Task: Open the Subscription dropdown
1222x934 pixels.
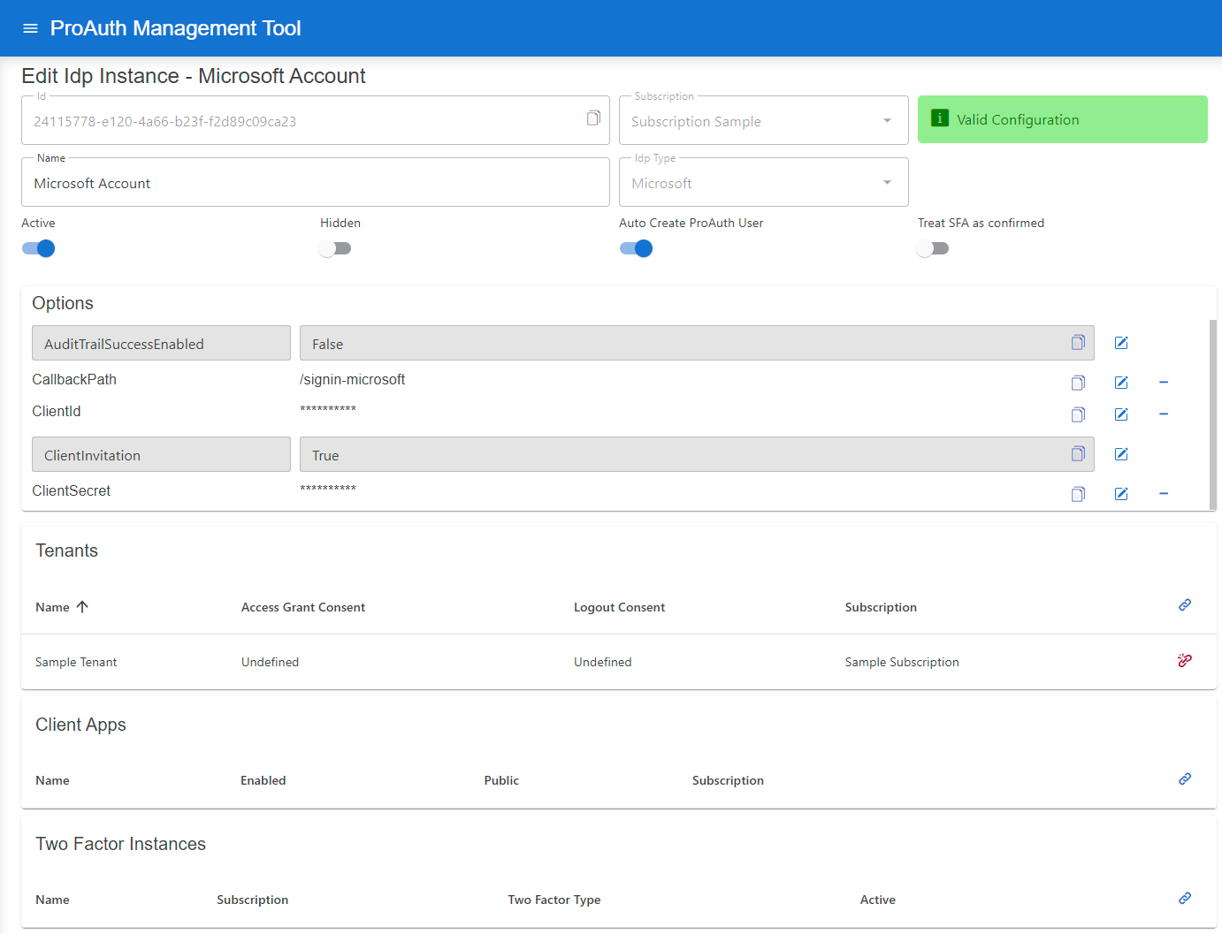Action: coord(763,121)
